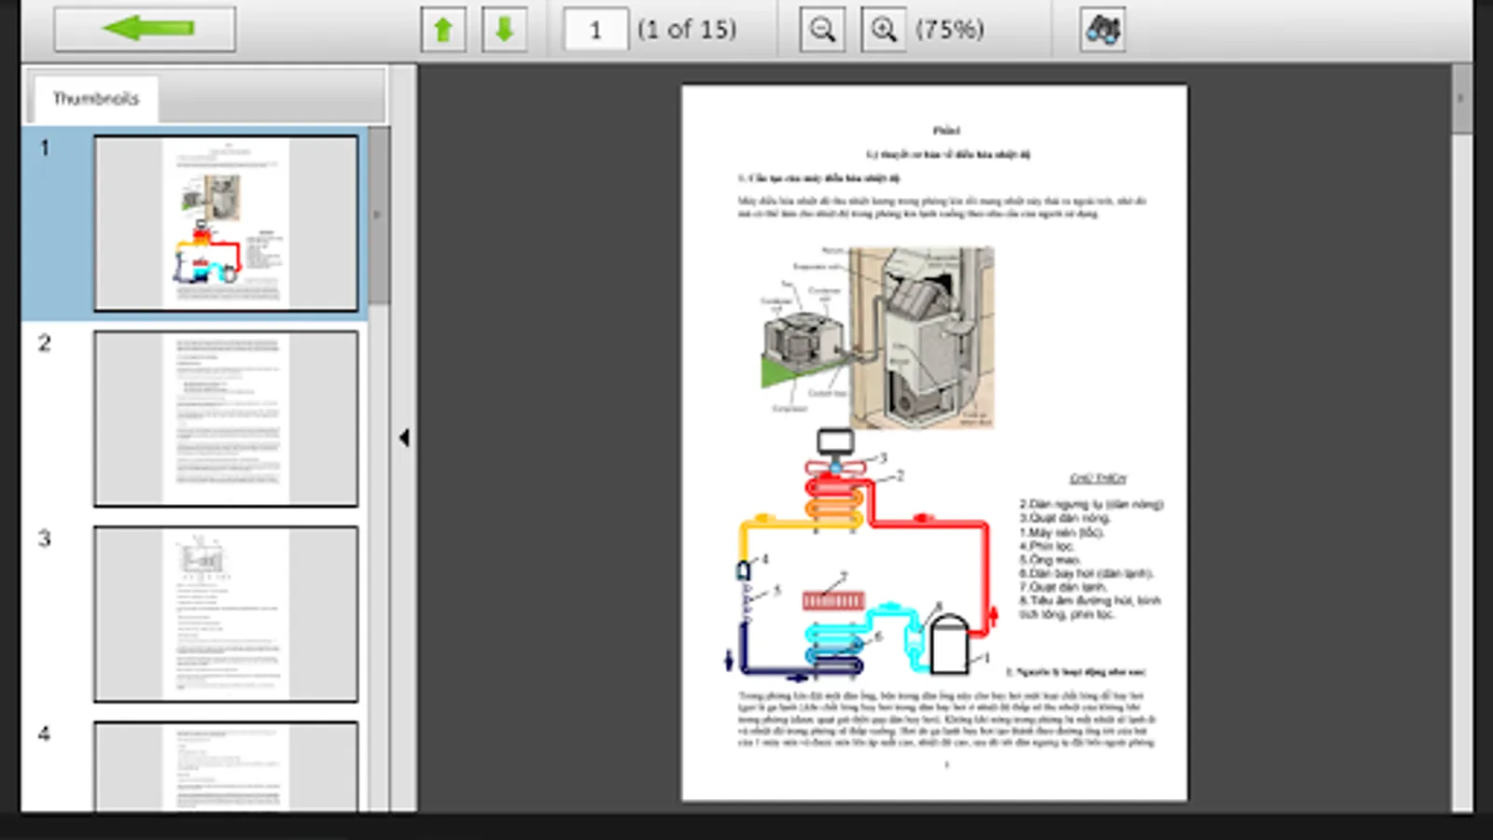Viewport: 1493px width, 840px height.
Task: Open document search via binoculars icon
Action: click(1101, 29)
